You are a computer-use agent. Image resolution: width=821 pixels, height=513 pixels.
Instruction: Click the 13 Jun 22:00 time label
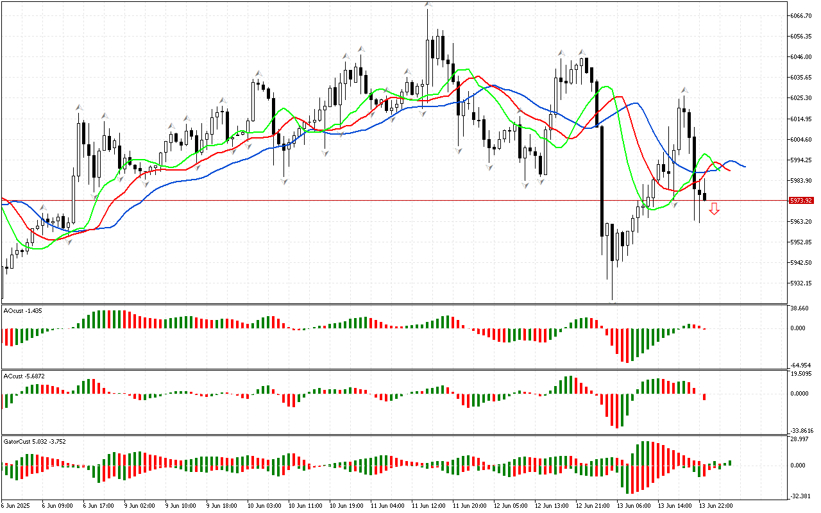tap(715, 506)
